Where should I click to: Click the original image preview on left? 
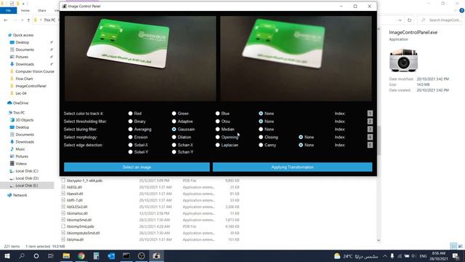coord(140,59)
